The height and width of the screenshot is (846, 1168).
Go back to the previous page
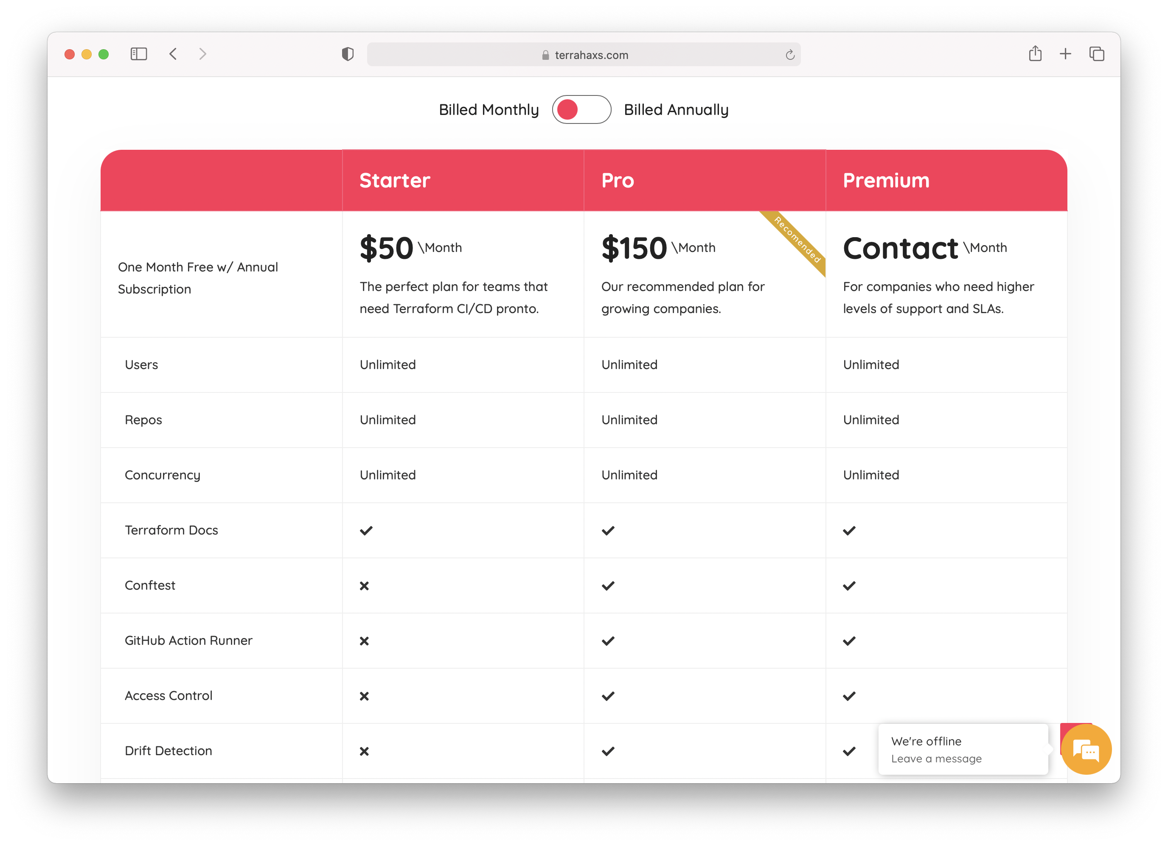174,54
